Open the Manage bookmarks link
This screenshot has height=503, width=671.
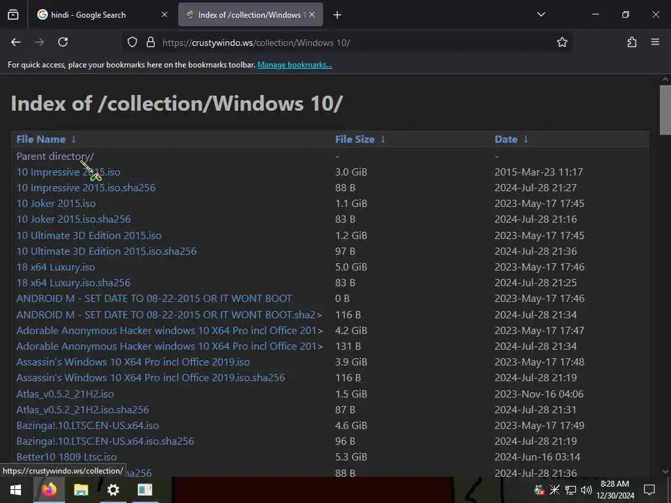click(x=294, y=65)
